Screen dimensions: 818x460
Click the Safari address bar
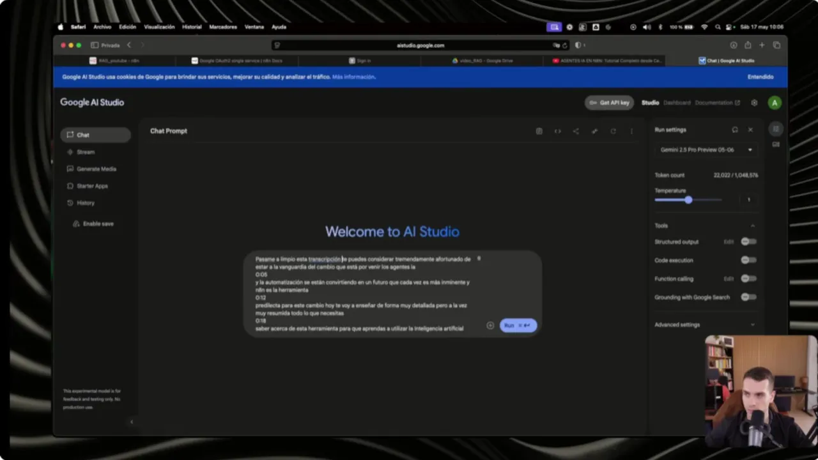[420, 45]
